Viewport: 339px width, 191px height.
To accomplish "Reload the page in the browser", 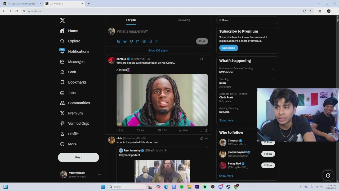I will pyautogui.click(x=16, y=11).
